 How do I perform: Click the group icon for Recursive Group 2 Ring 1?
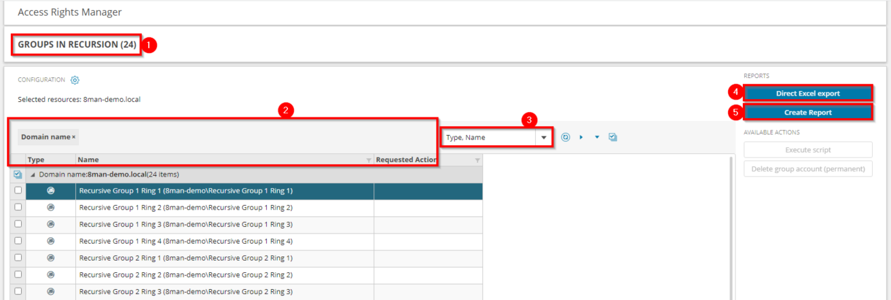[x=50, y=258]
